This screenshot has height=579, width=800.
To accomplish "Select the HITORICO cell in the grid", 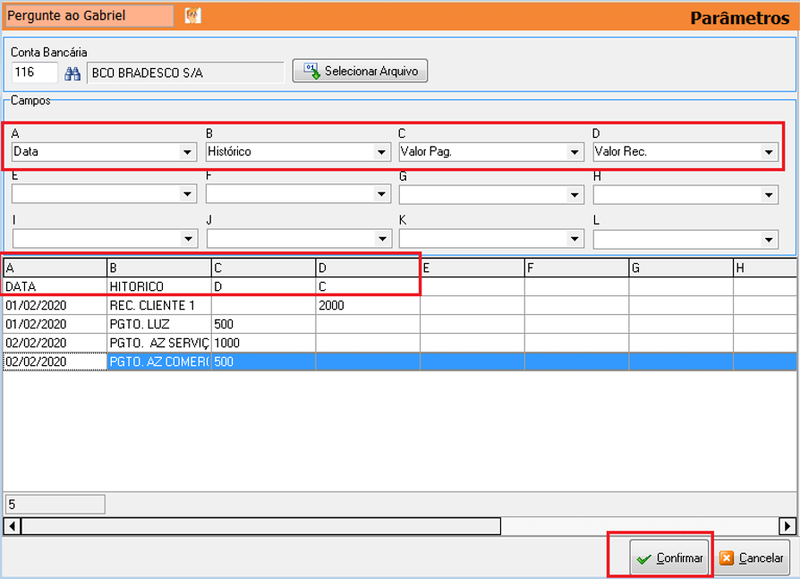I will (x=158, y=286).
